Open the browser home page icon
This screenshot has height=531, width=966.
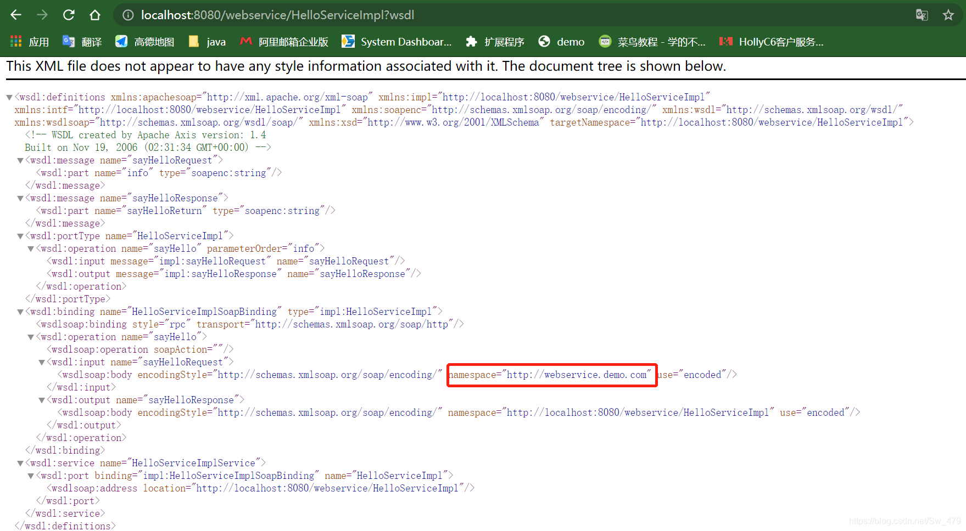[x=94, y=15]
